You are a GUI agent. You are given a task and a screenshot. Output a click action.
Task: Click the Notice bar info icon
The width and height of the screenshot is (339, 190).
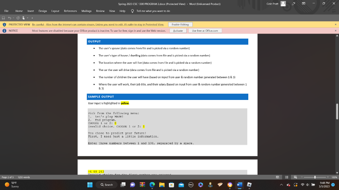[4, 31]
